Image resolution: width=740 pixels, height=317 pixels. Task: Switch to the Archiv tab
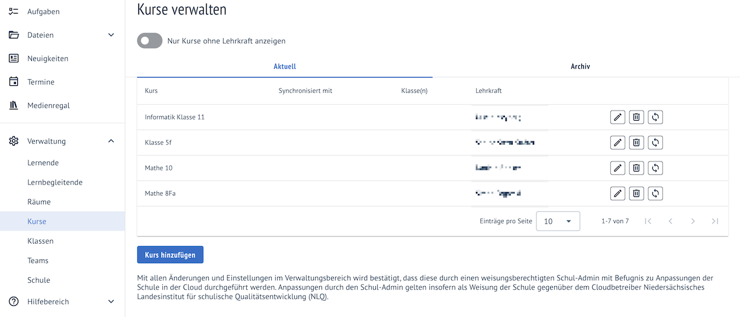pyautogui.click(x=580, y=66)
